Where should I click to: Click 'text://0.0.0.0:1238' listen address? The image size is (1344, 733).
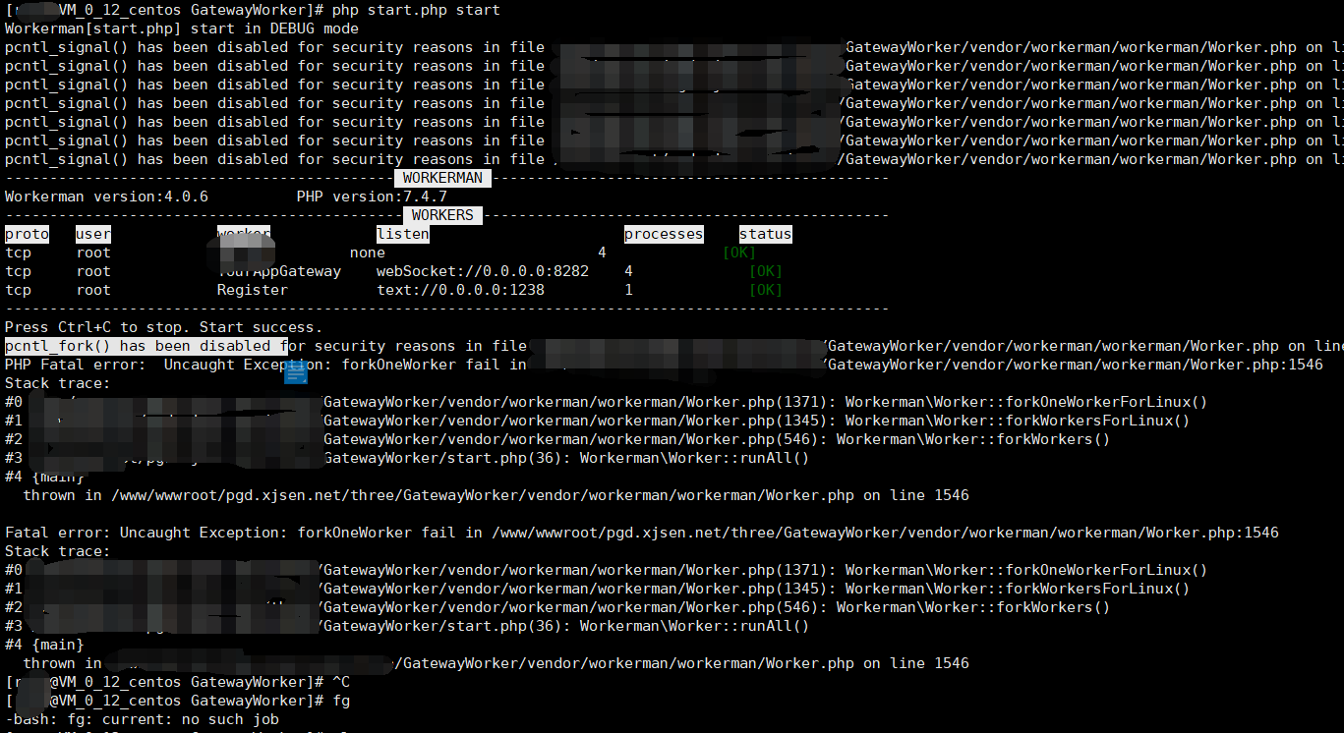coord(460,290)
